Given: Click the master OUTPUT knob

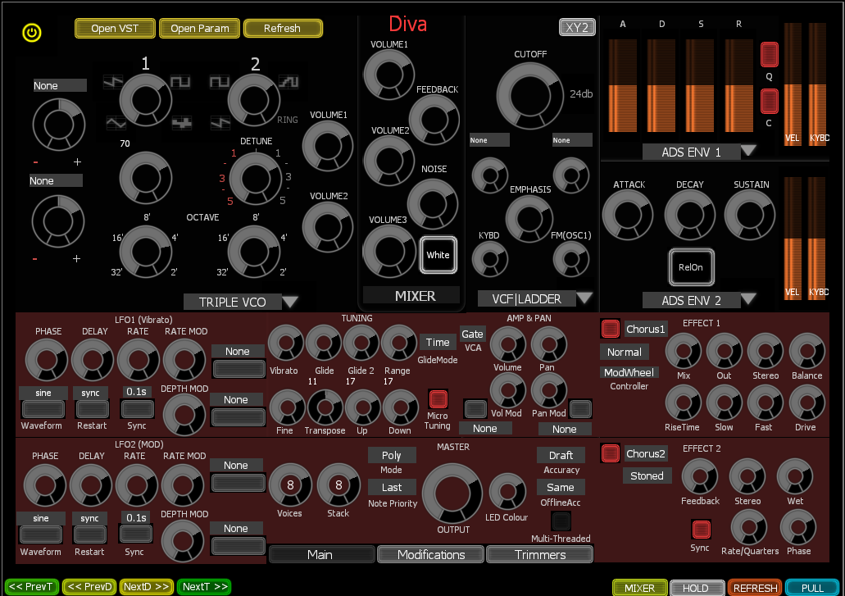Looking at the screenshot, I should (x=452, y=493).
